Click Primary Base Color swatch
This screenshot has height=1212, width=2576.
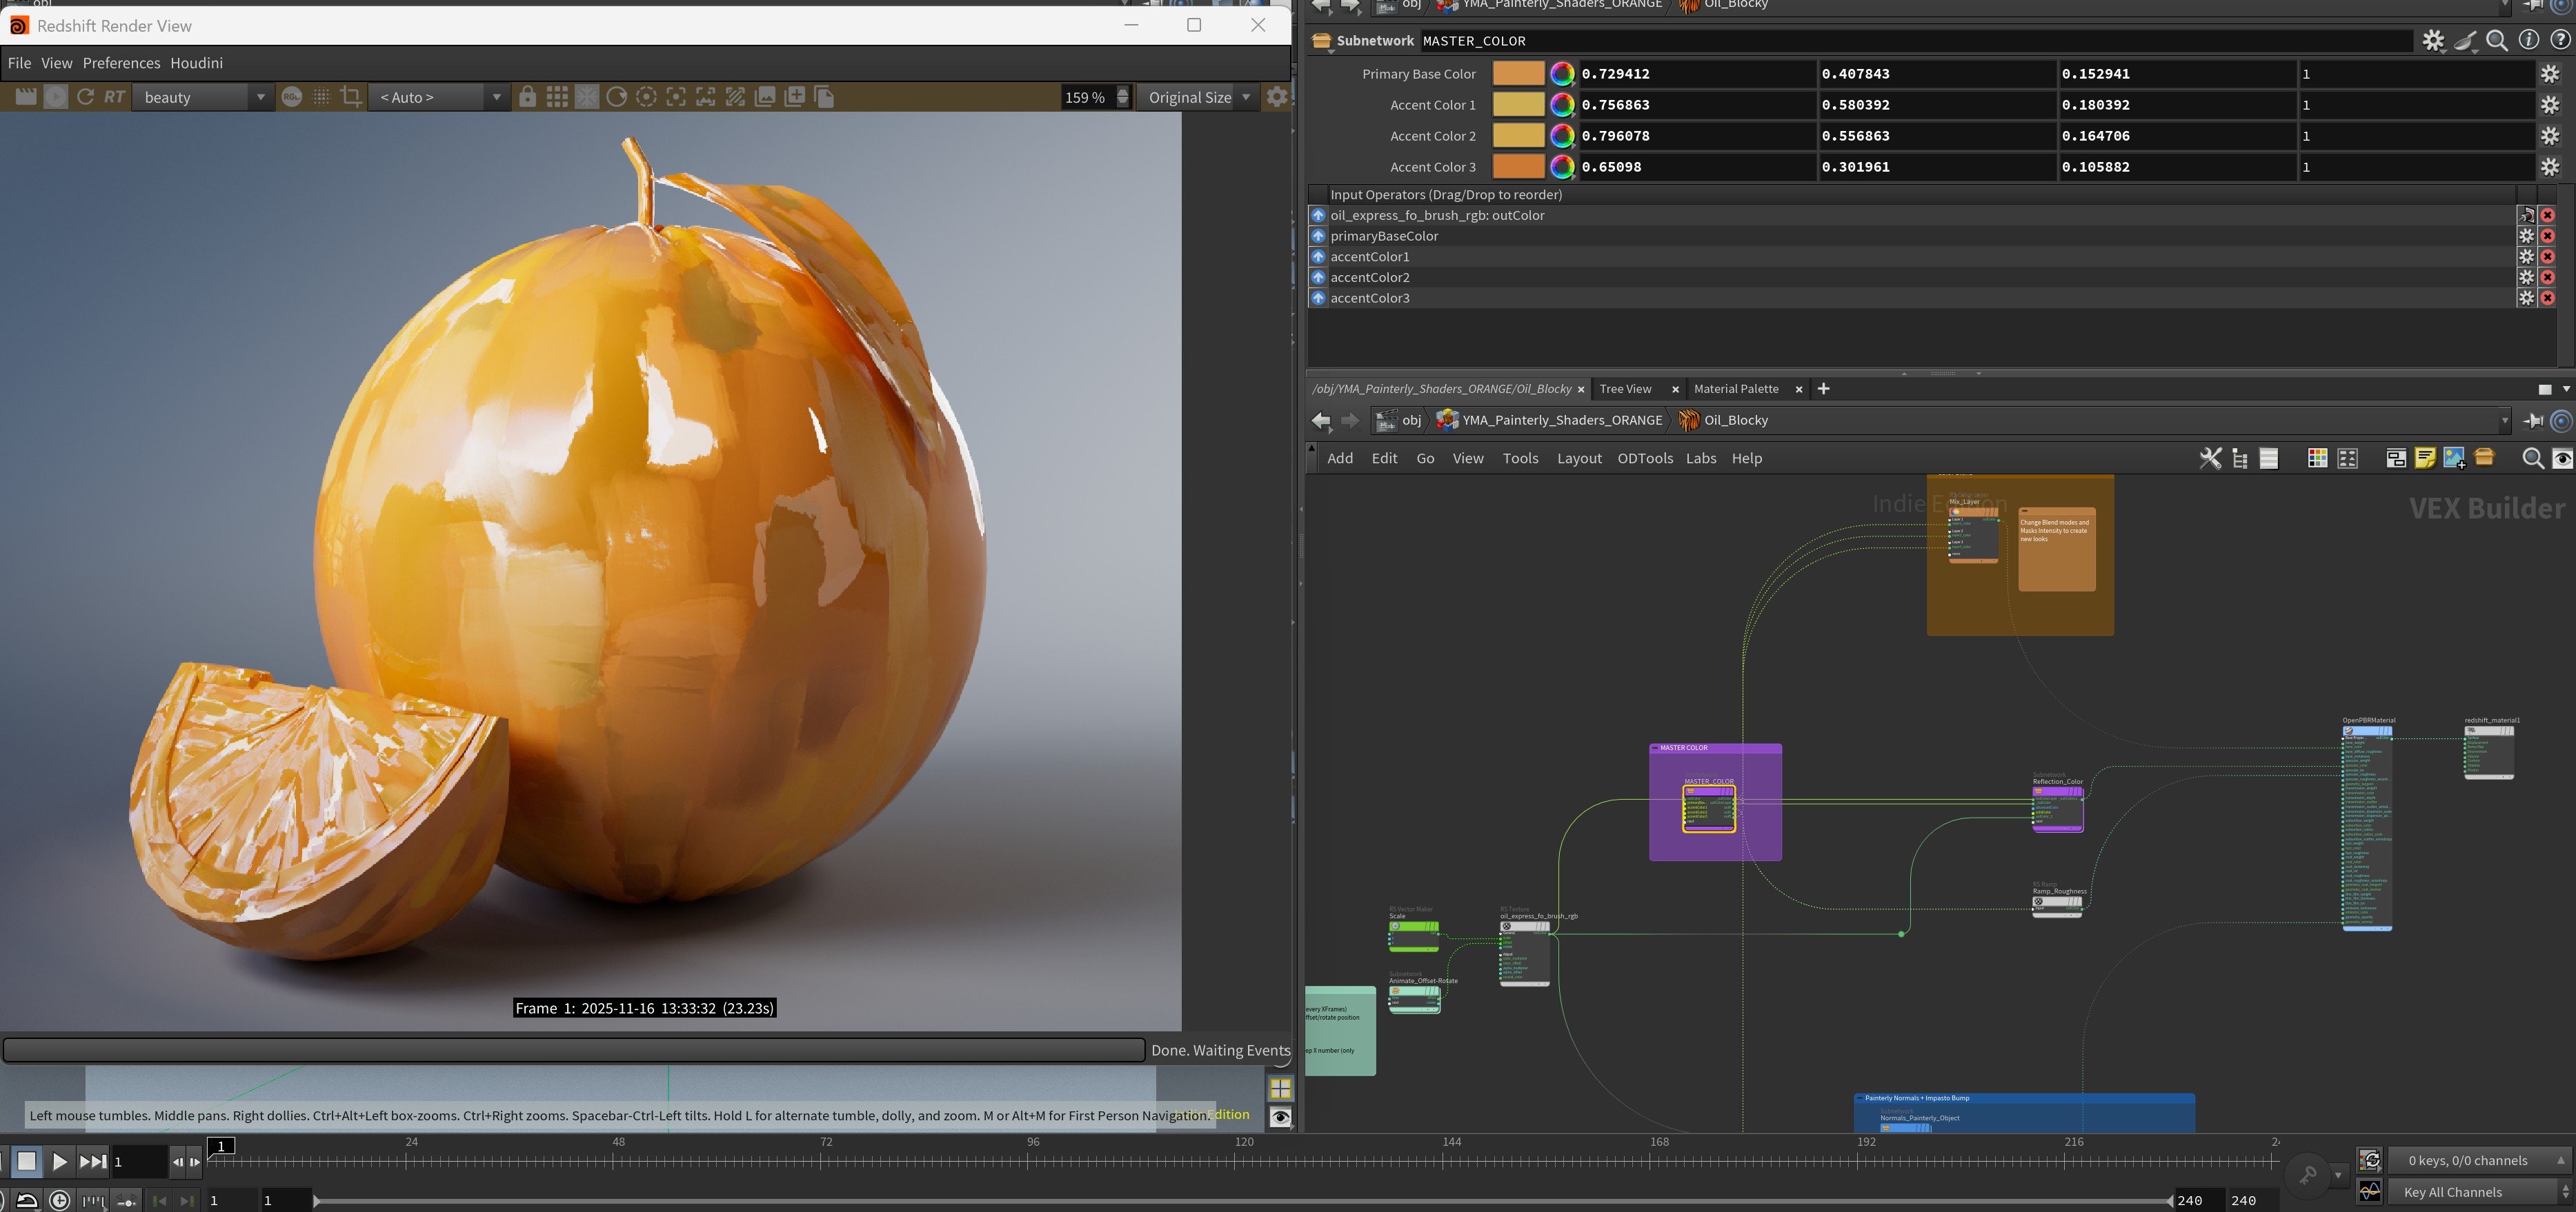(x=1518, y=74)
